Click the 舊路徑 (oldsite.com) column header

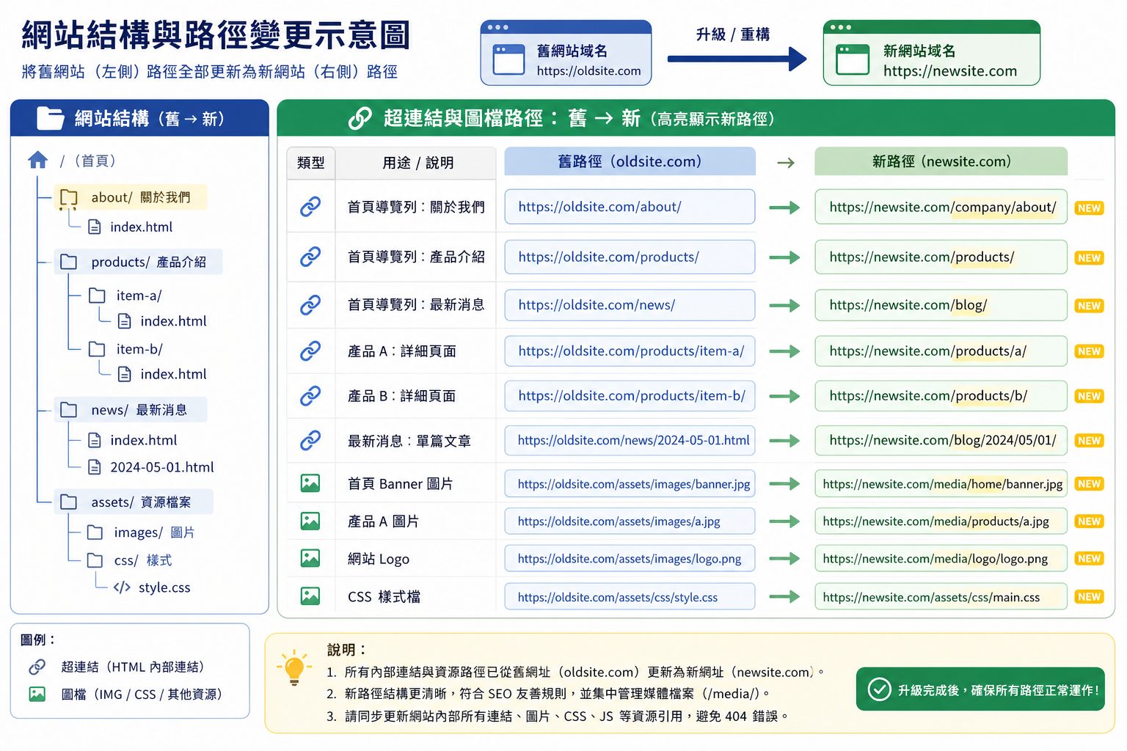[630, 161]
